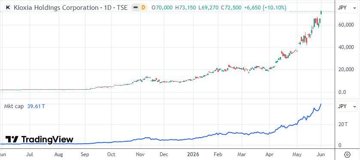Click the 60,000 price axis label
The image size is (360, 160).
(x=345, y=25)
